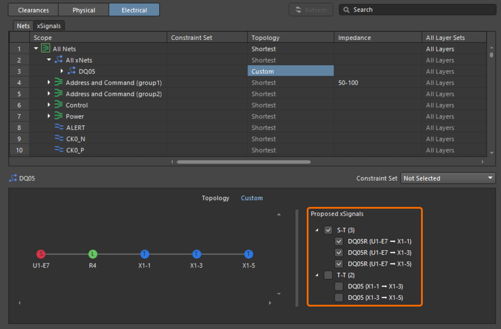Enable the T-T (2) group checkbox
Viewport: 501px width, 329px height.
[x=328, y=275]
